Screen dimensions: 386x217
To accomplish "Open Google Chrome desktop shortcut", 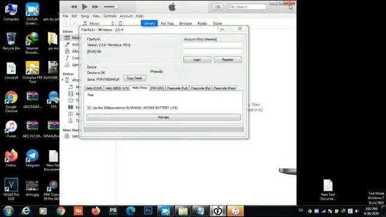I will 11,102.
